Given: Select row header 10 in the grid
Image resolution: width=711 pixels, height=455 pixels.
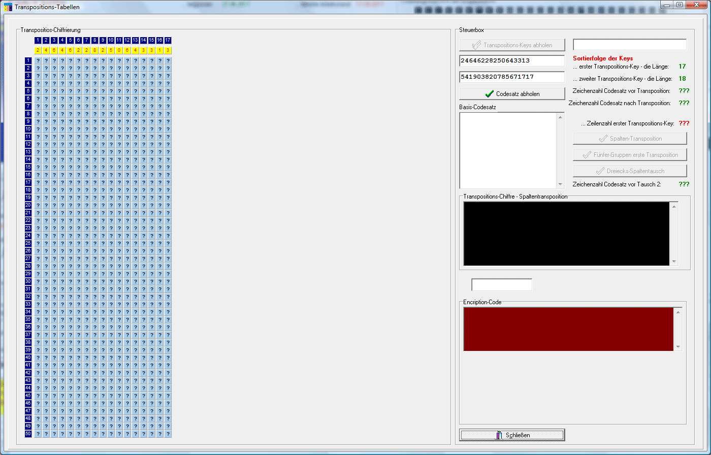Looking at the screenshot, I should point(28,129).
